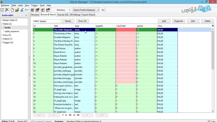Sort by the viewOrder column header
This screenshot has width=217, height=122.
[126, 26]
